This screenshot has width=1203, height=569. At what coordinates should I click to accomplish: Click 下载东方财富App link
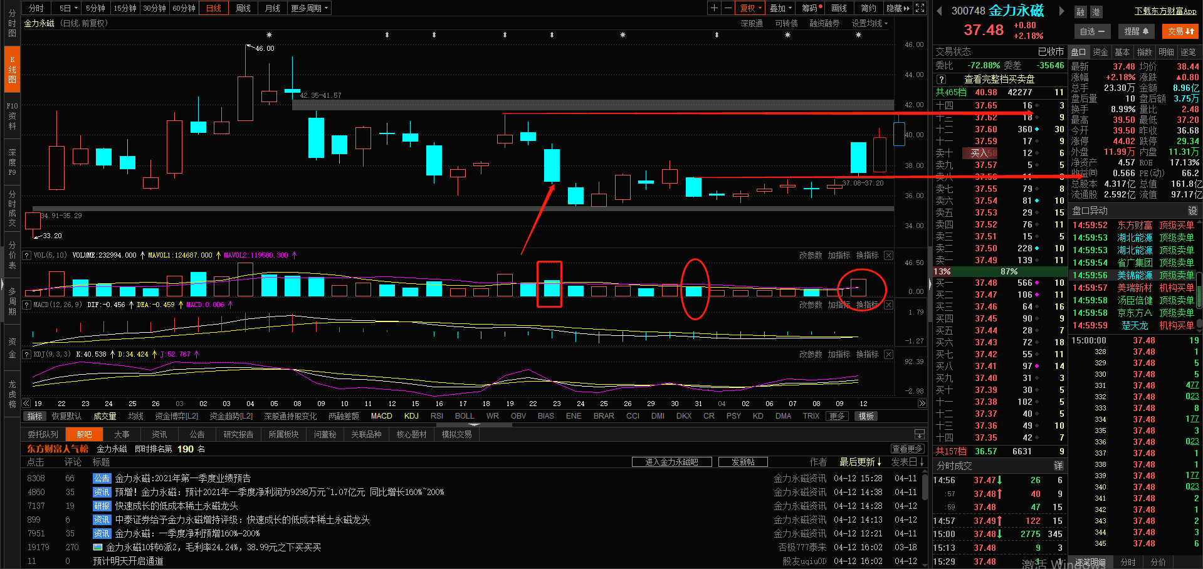point(1165,11)
